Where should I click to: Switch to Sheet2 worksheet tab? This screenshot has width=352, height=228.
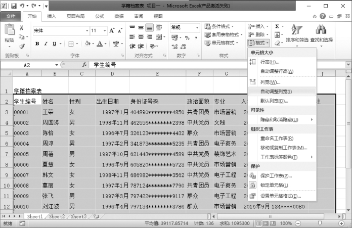[x=57, y=216]
